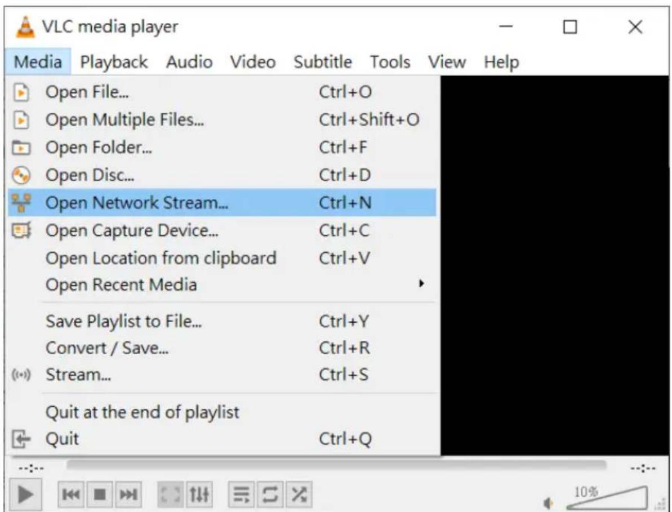Toggle the playlist view
This screenshot has height=512, width=672.
(x=242, y=495)
